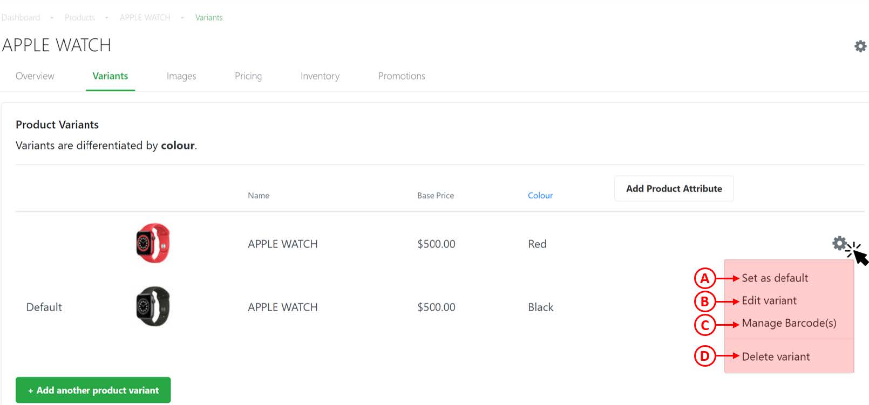Open the Promotions tab
Screen dimensions: 869x405
(x=402, y=76)
